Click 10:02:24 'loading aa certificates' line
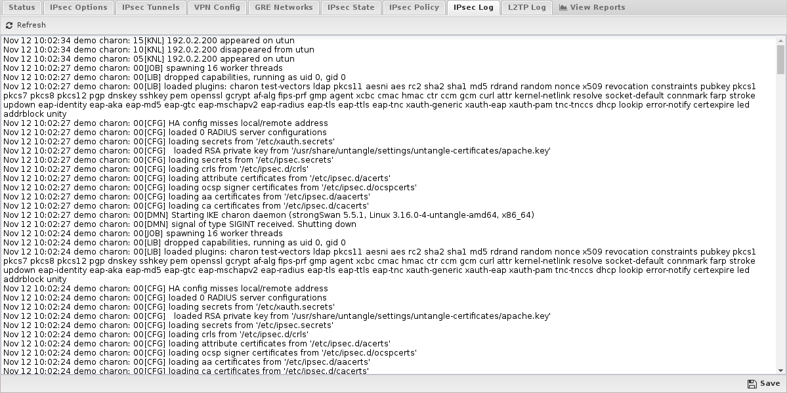This screenshot has width=787, height=393. 186,362
